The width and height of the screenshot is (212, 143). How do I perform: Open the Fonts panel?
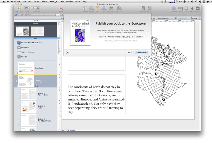(192, 9)
